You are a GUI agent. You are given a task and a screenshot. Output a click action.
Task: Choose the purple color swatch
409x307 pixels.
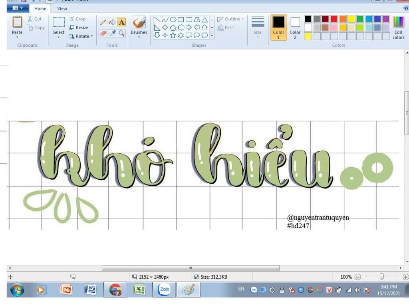click(386, 19)
